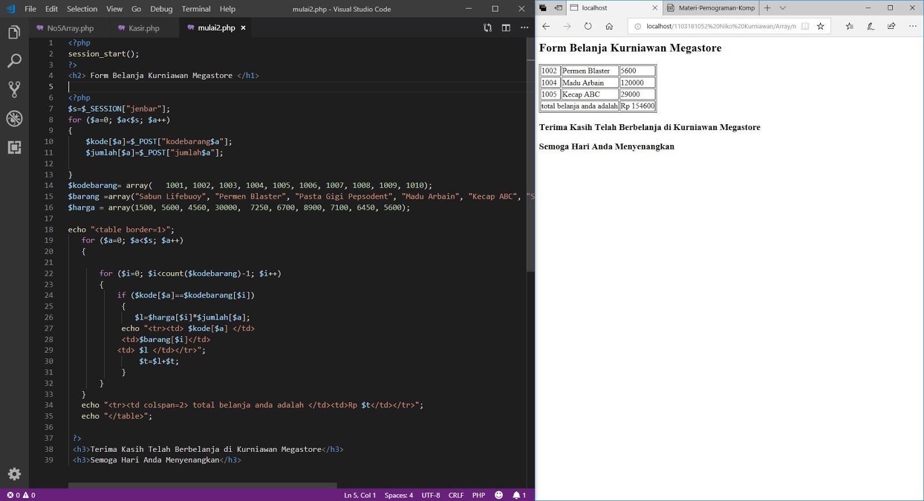The image size is (924, 501).
Task: Open the File menu
Action: pos(31,9)
